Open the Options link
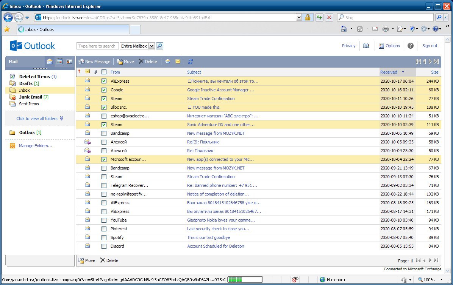This screenshot has width=453, height=285. (389, 46)
